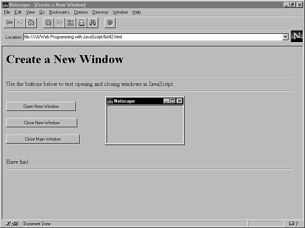305x228 pixels.
Task: Click the Open New Window button
Action: pos(41,106)
